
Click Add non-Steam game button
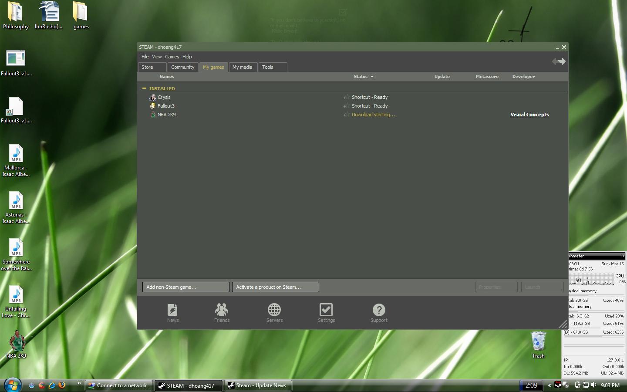(x=186, y=287)
